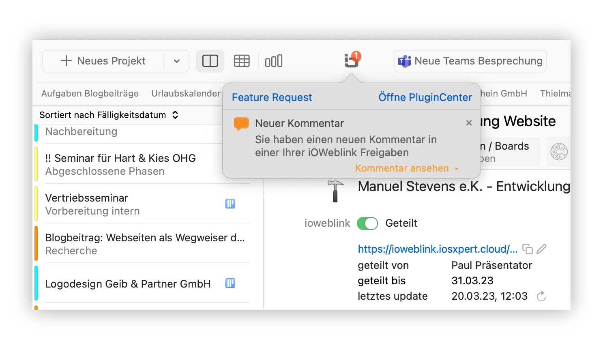The image size is (603, 350).
Task: Select '!! Seminar für Hart & Kies OHG' project
Action: 142,164
